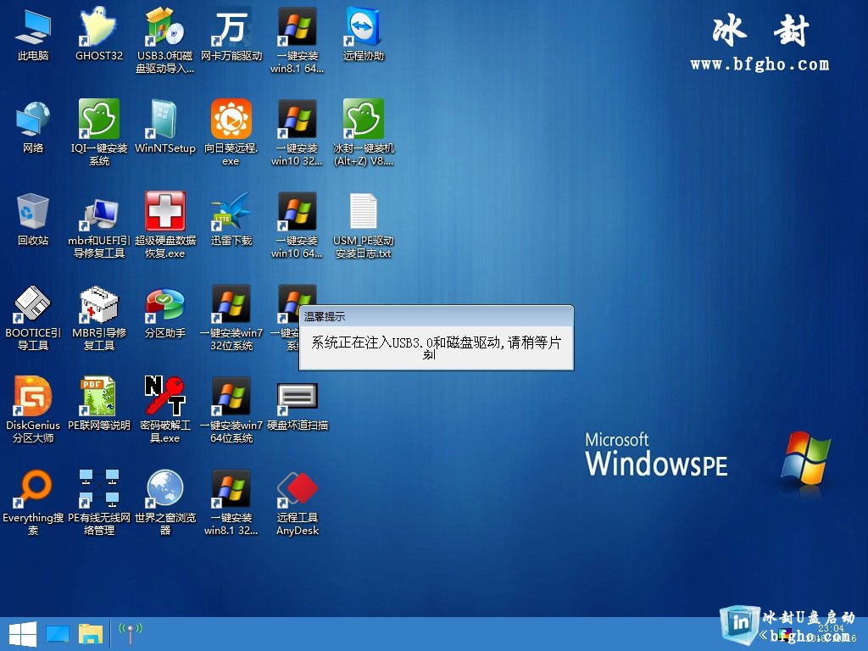The width and height of the screenshot is (868, 651).
Task: Launch 向日葵远程.exe icon
Action: tap(231, 132)
